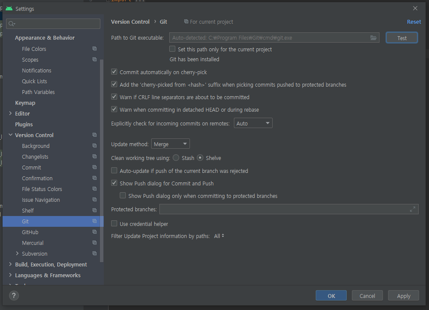The width and height of the screenshot is (429, 310).
Task: Click project-level icon beside GitHub
Action: tap(94, 232)
